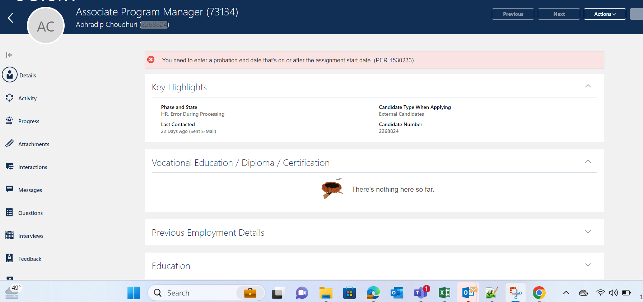
Task: Open the Snipping Tool on the taskbar
Action: (x=516, y=293)
